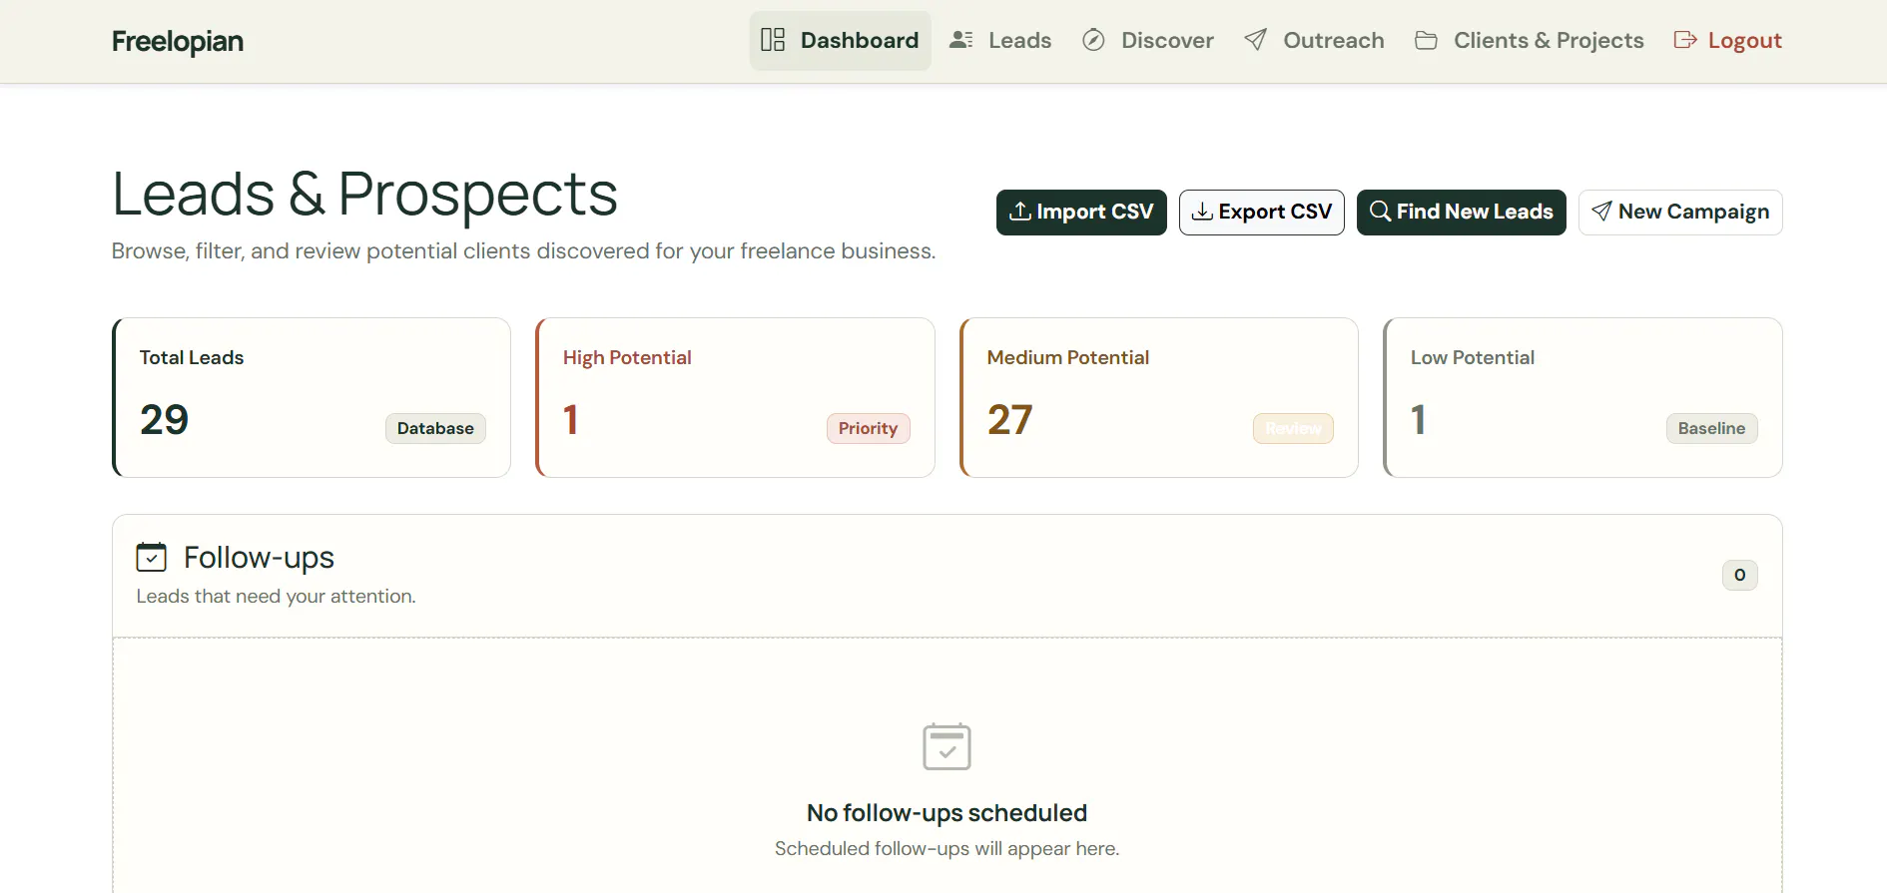Click the Database badge
The width and height of the screenshot is (1887, 893).
point(435,428)
